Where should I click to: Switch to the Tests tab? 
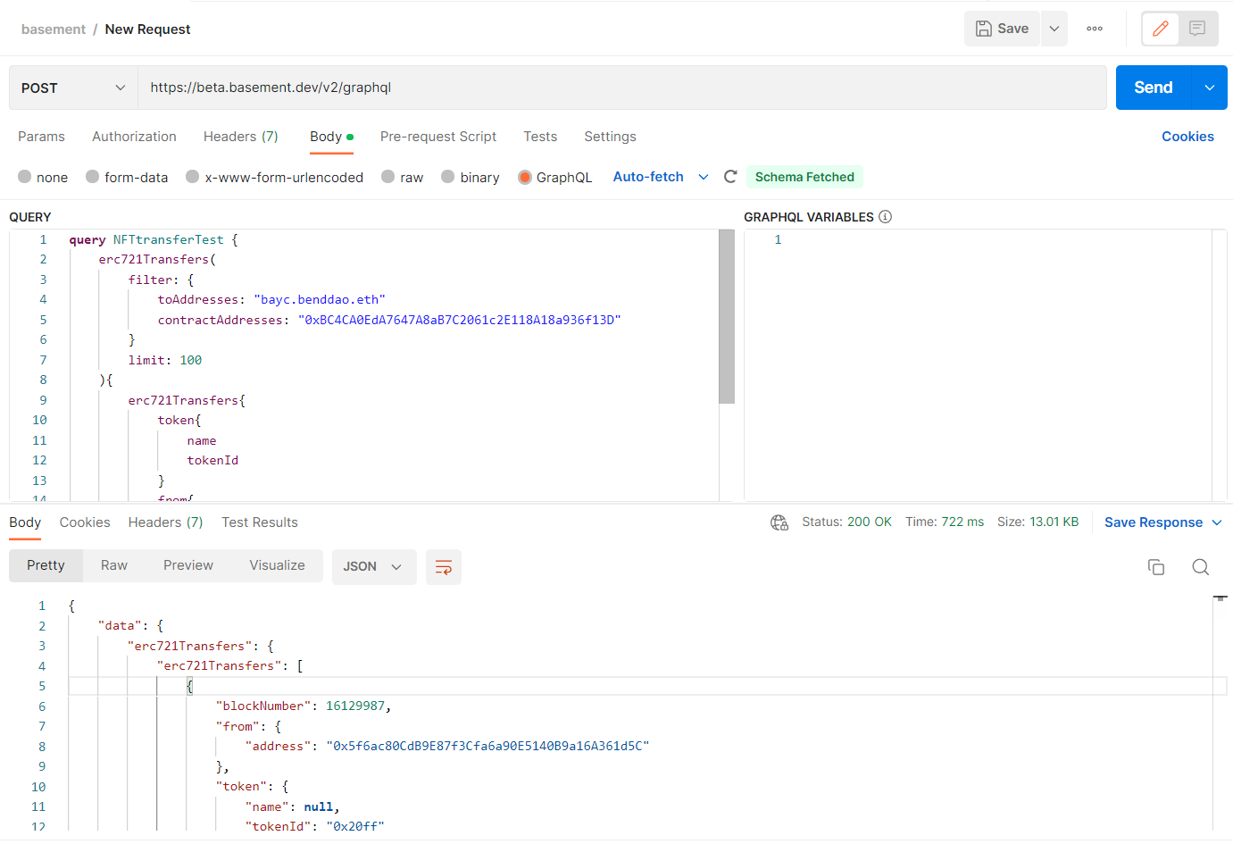[540, 136]
